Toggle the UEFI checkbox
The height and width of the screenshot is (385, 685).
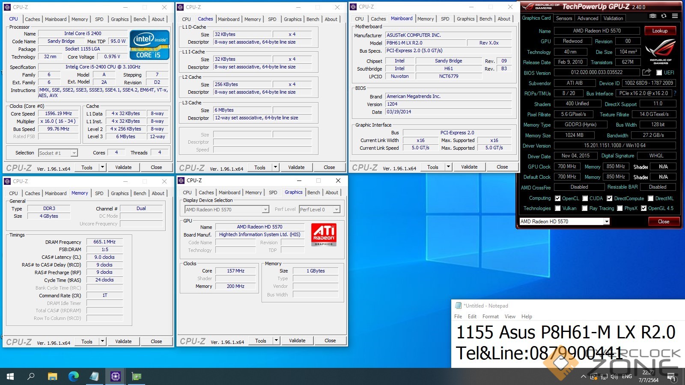click(659, 73)
